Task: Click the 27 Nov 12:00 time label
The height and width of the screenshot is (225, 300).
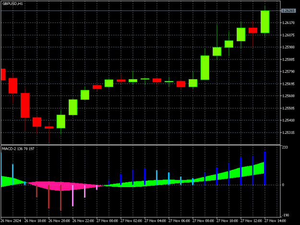Action: [251, 221]
